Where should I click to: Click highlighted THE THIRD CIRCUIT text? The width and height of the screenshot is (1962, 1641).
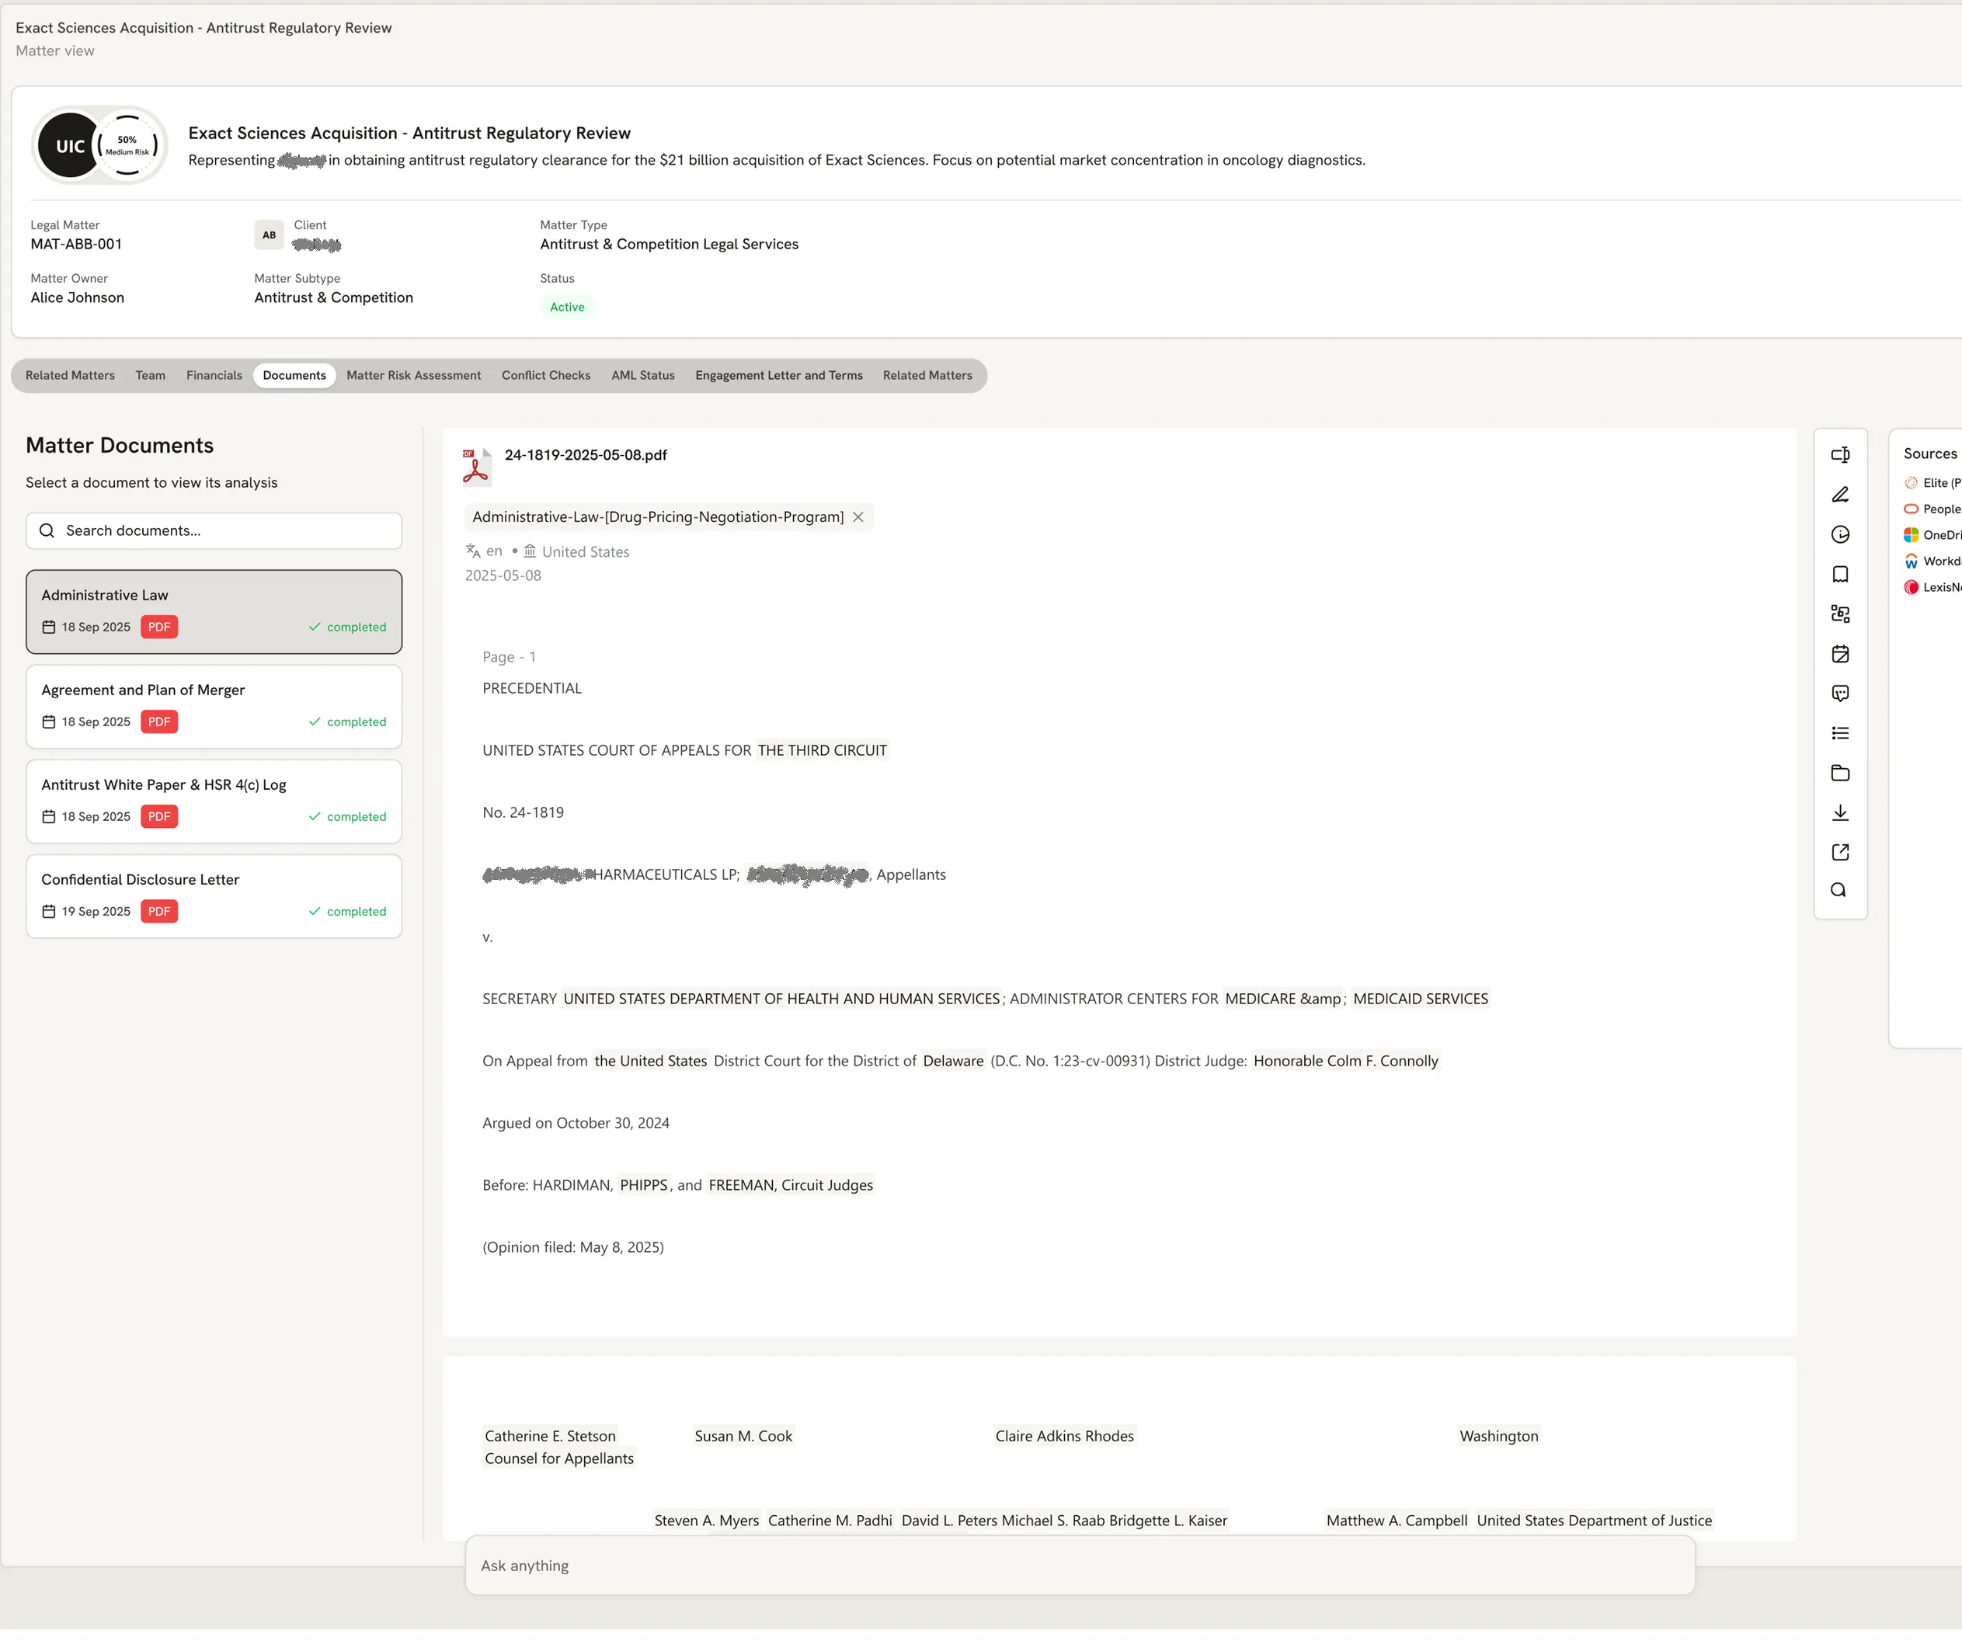click(x=823, y=750)
